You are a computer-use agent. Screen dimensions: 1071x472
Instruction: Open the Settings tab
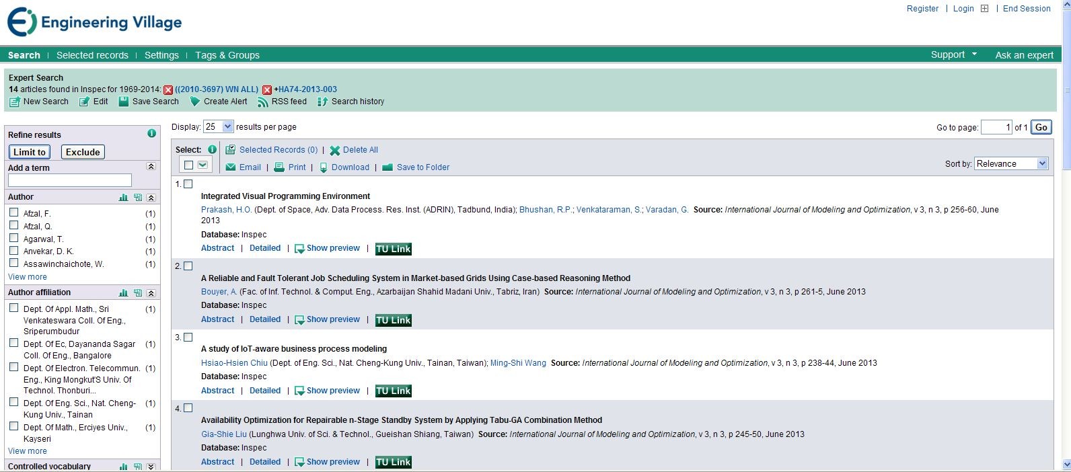(x=161, y=55)
